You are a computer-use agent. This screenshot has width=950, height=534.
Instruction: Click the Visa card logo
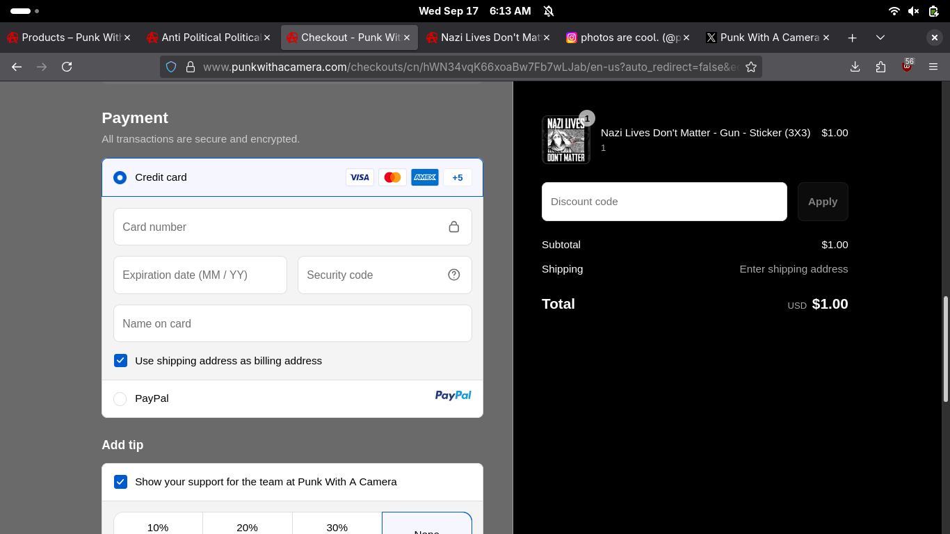pos(360,177)
